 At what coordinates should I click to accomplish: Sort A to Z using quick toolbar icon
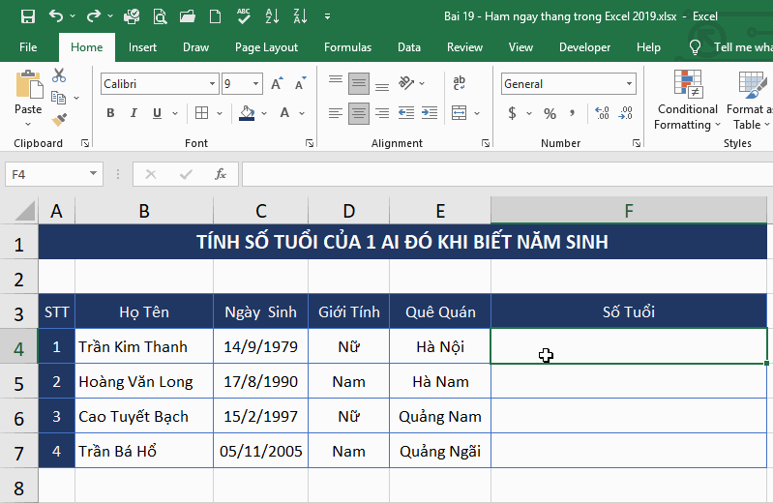coord(272,16)
